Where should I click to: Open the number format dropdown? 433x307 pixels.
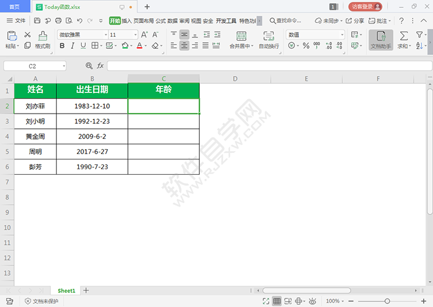click(x=342, y=34)
